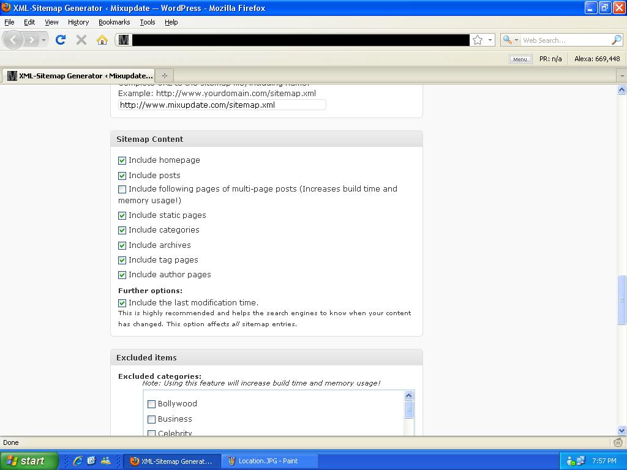The image size is (627, 470).
Task: Click the taskbar clock showing 7:57 PM
Action: pyautogui.click(x=604, y=461)
